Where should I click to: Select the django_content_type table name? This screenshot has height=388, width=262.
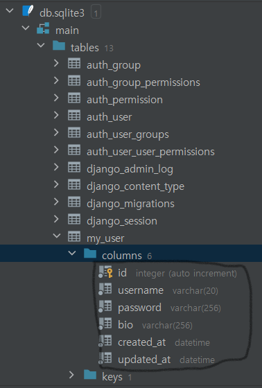click(135, 187)
